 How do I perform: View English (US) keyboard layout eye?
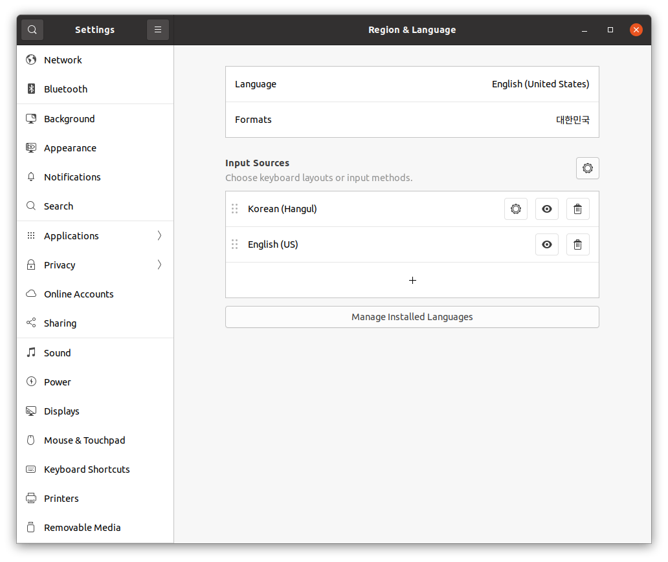547,244
